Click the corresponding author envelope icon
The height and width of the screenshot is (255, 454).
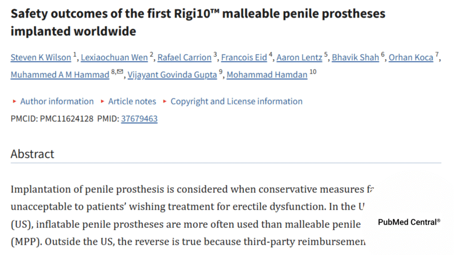120,72
